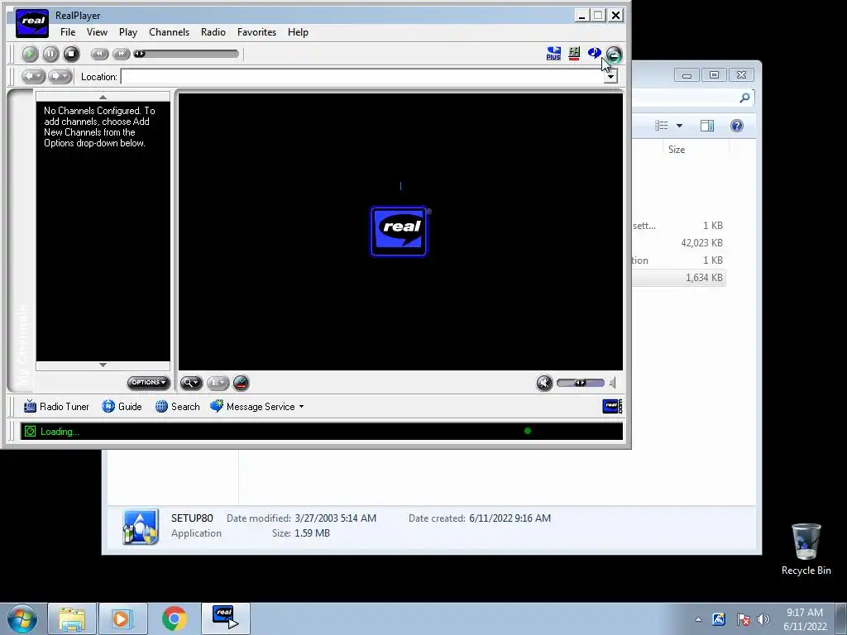Viewport: 847px width, 635px height.
Task: Click the green Play button in RealPlayer
Action: click(x=31, y=54)
